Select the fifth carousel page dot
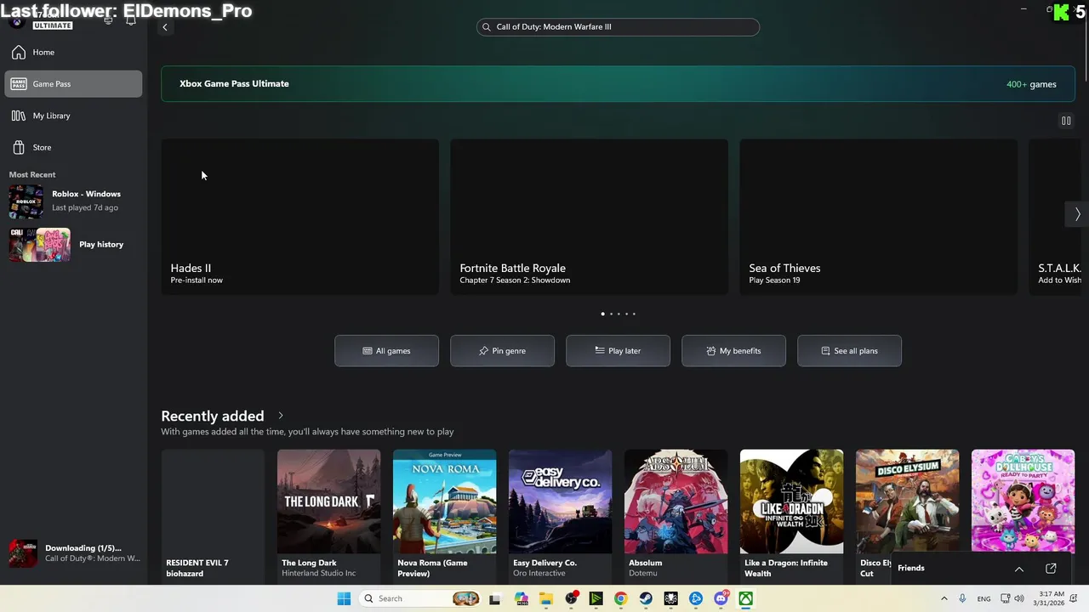The image size is (1089, 612). (x=634, y=314)
